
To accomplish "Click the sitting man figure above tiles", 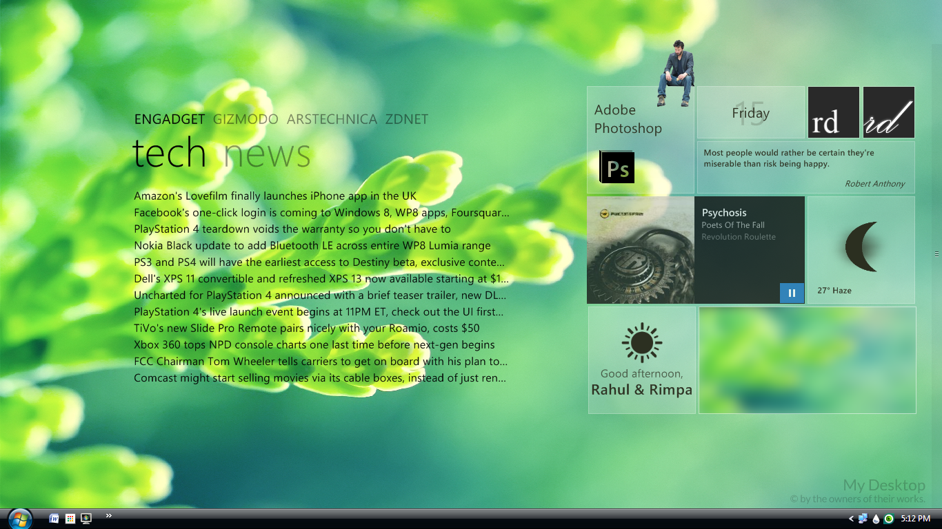I will 677,72.
